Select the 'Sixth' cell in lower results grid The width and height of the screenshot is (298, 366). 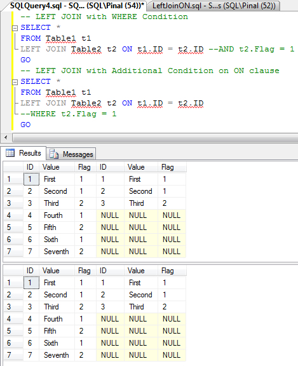(57, 343)
